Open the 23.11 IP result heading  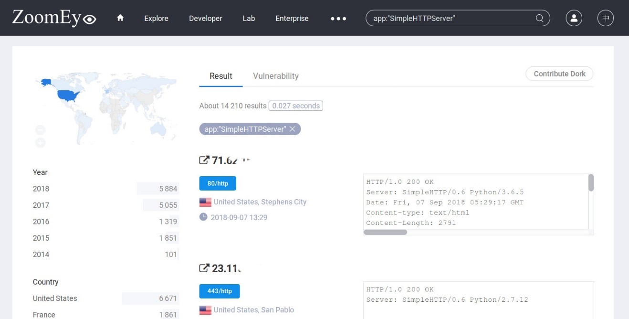click(227, 268)
